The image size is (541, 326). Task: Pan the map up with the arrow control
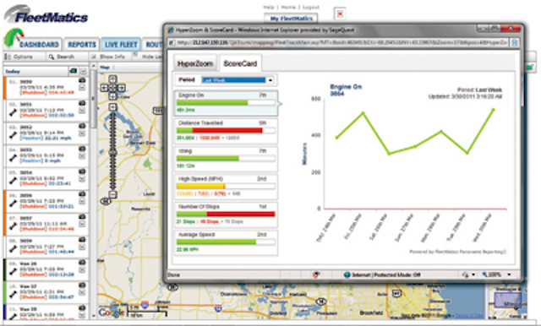point(112,79)
